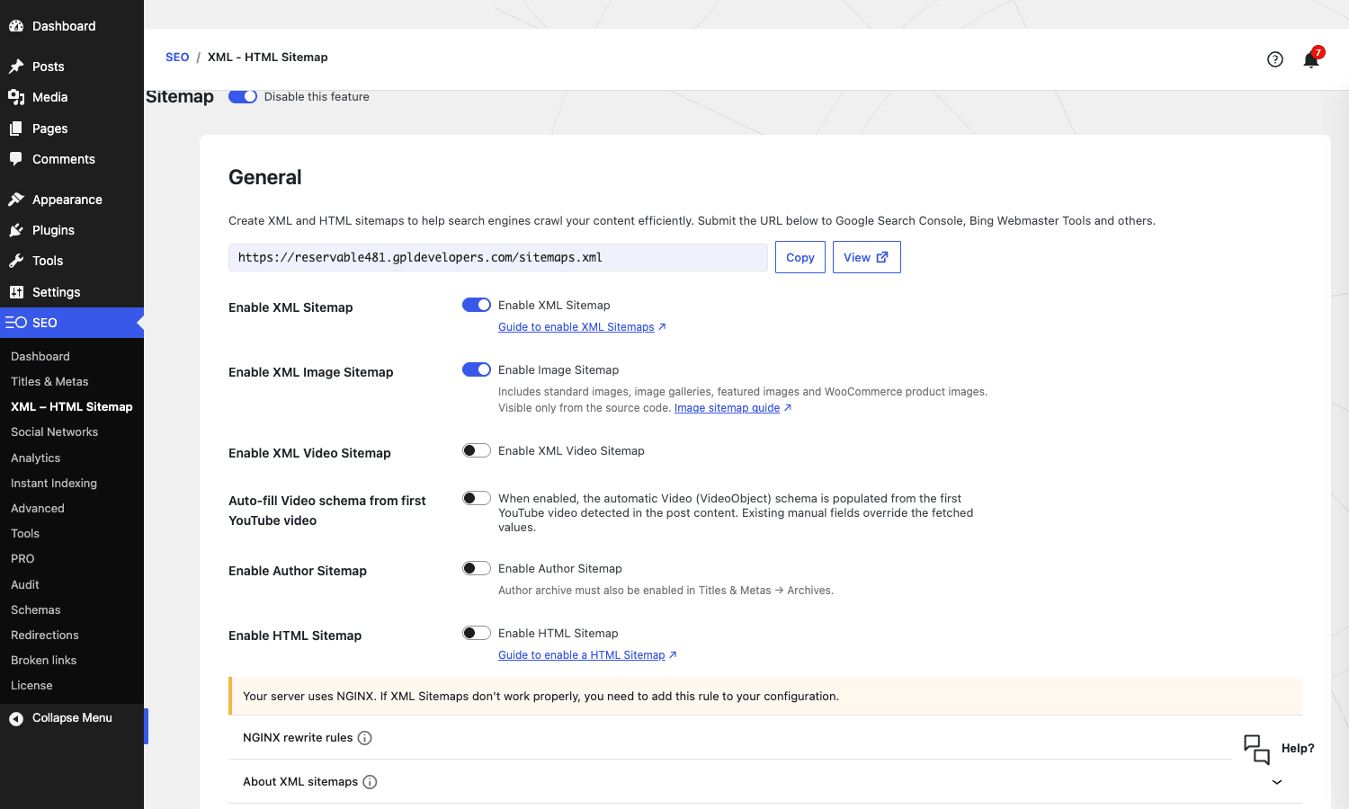Open the Advanced submenu item
Screen dimensions: 1349x809
tap(38, 509)
